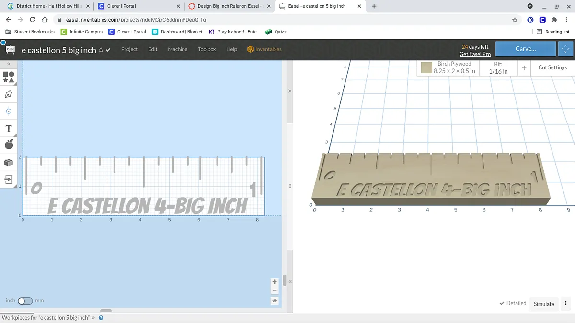Toggle units between inch and mm
Viewport: 575px width, 323px height.
click(x=25, y=301)
